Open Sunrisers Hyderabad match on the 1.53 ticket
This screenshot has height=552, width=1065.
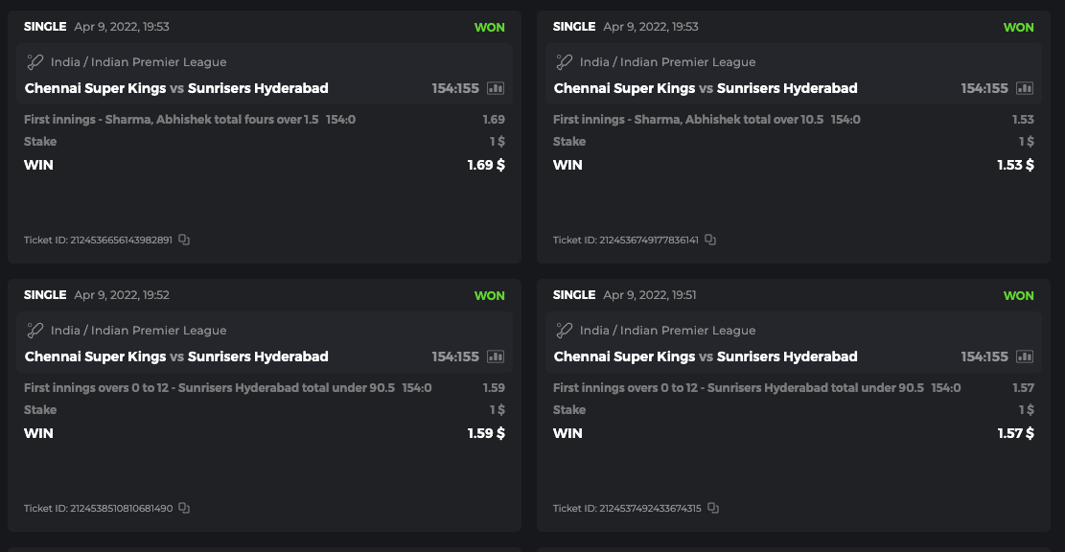[x=787, y=88]
